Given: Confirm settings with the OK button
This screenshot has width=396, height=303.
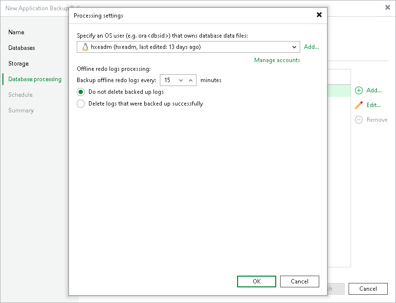Looking at the screenshot, I should 256,281.
